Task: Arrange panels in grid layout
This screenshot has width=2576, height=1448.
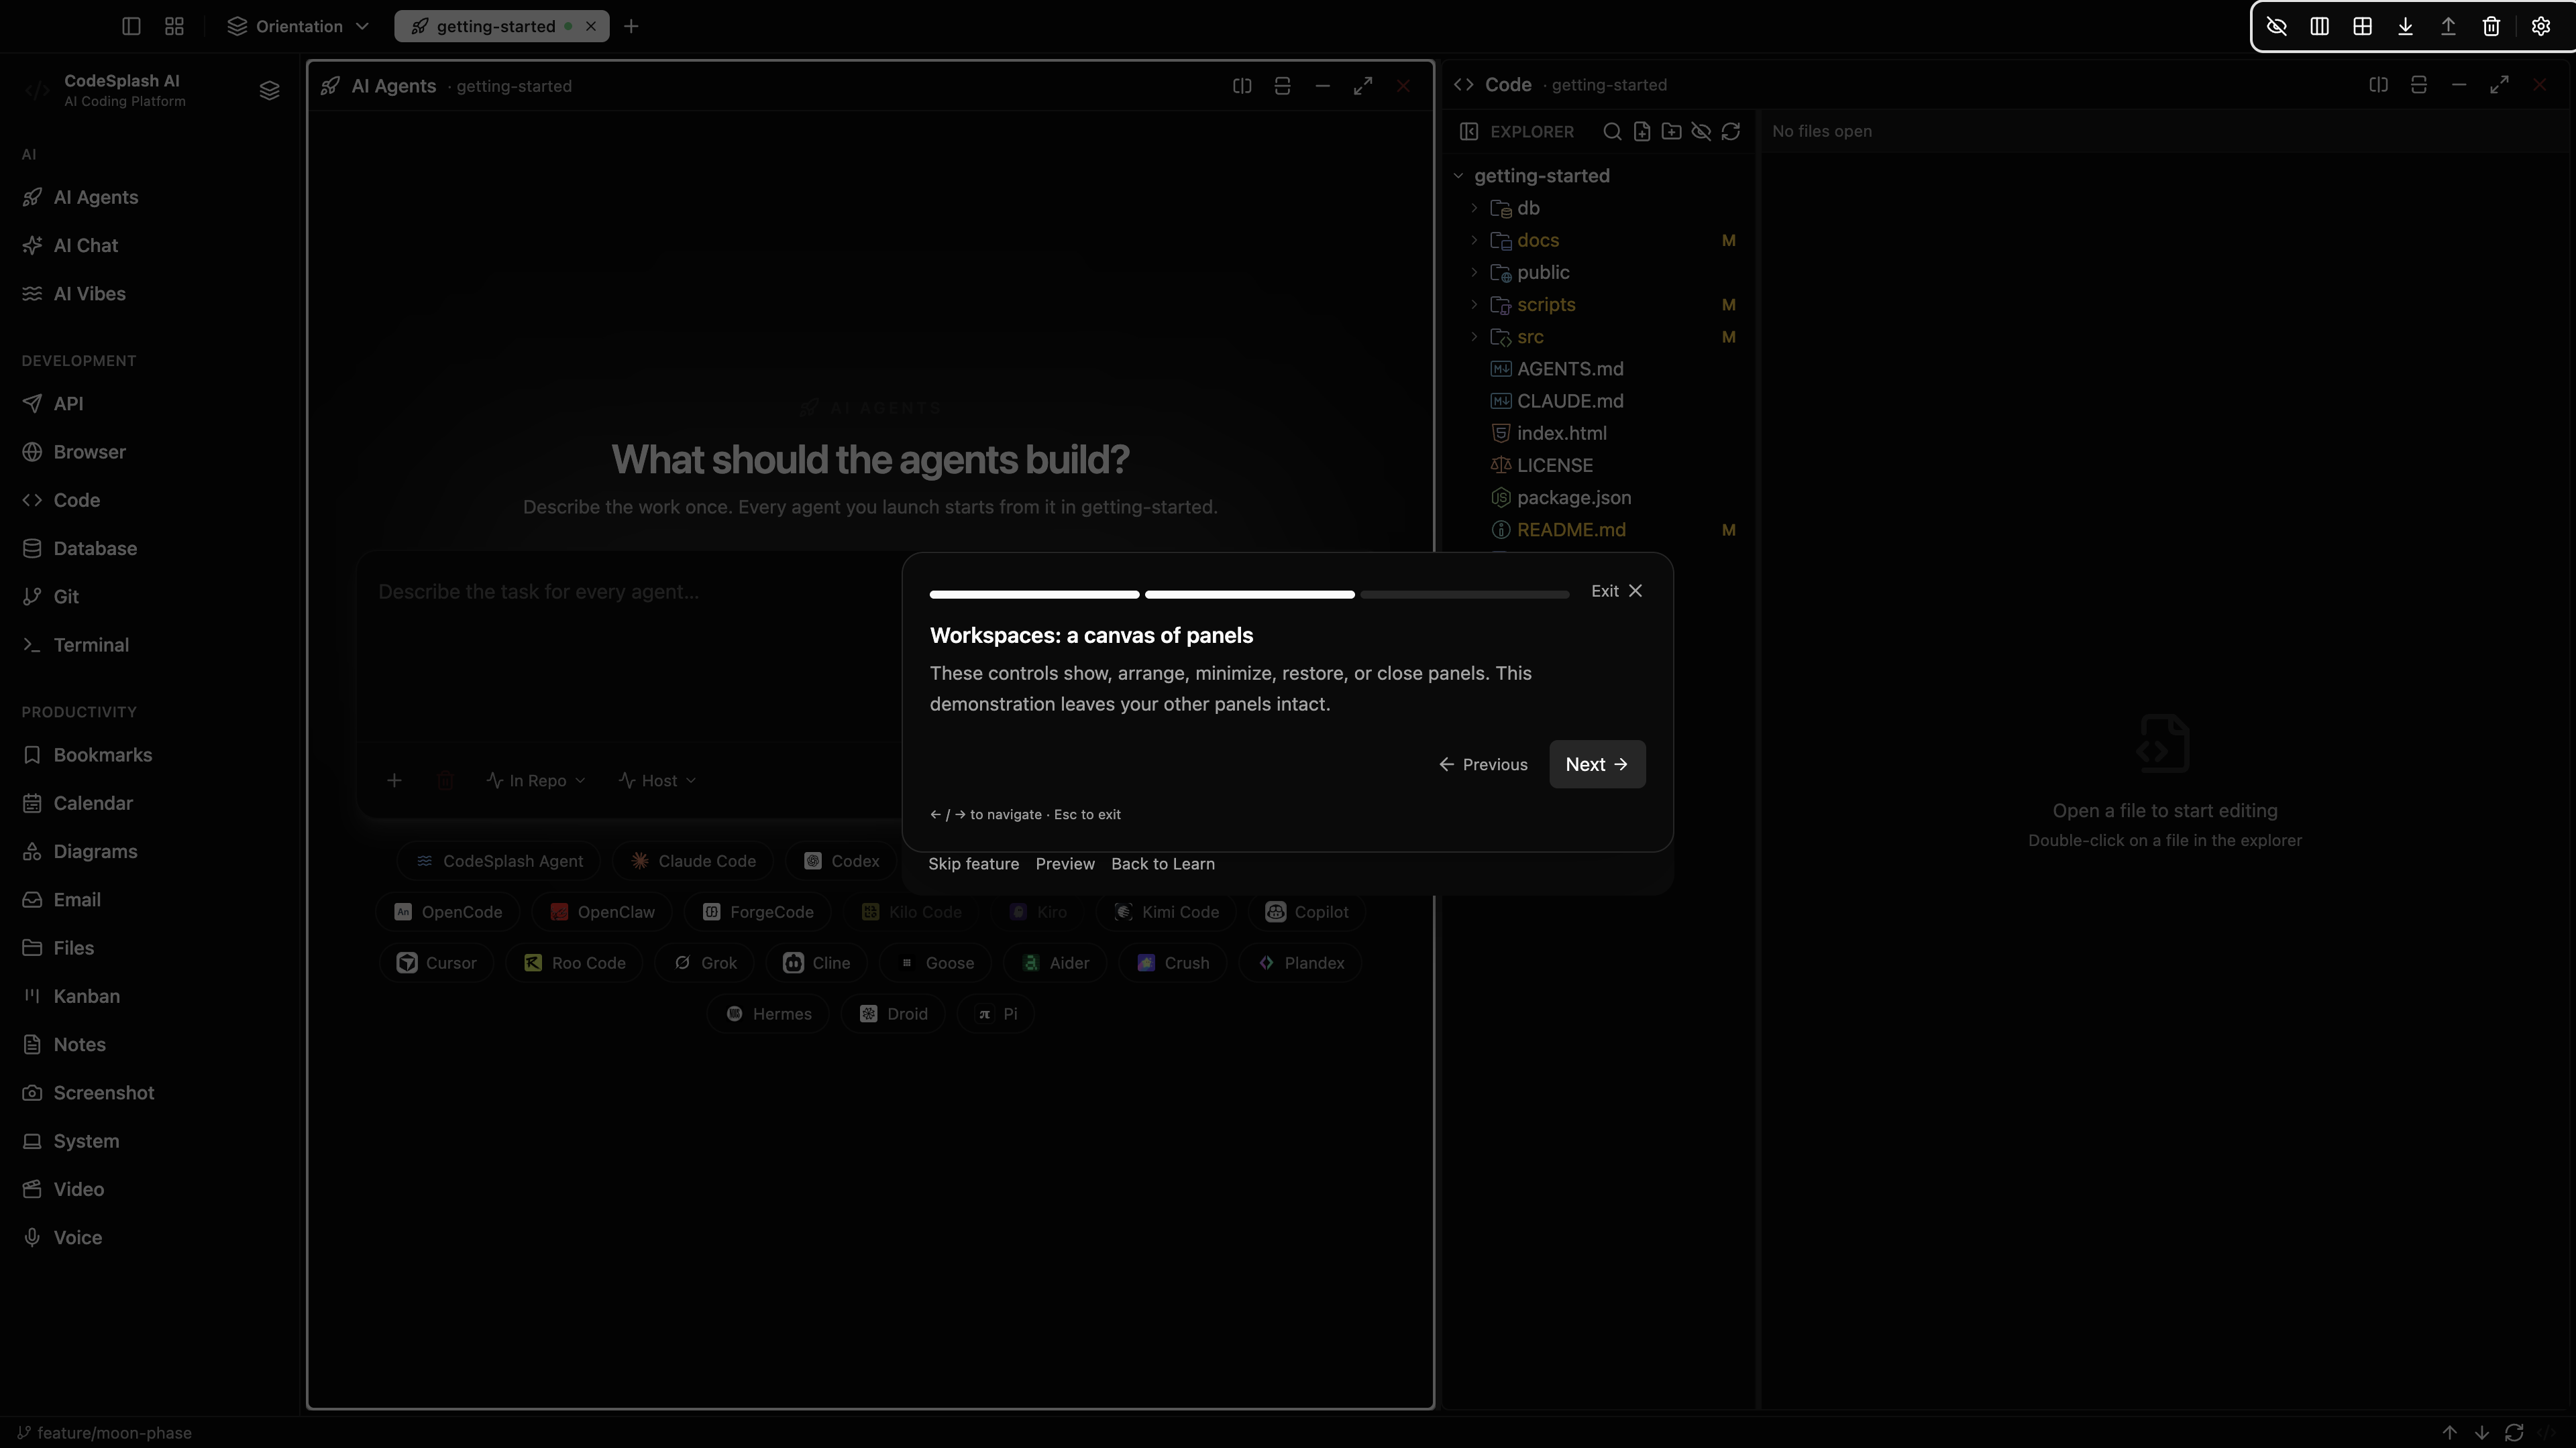Action: [x=2363, y=27]
